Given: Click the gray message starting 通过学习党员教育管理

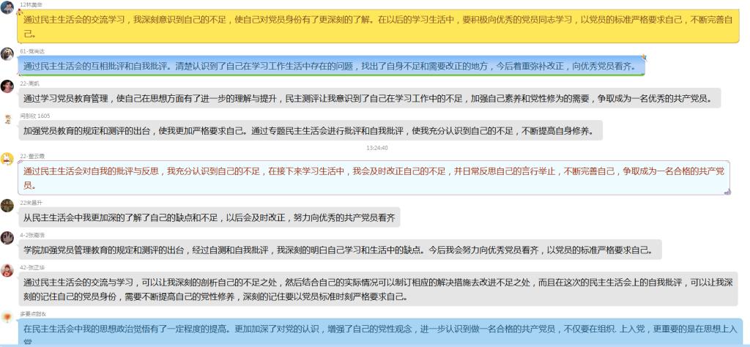Looking at the screenshot, I should [371, 97].
